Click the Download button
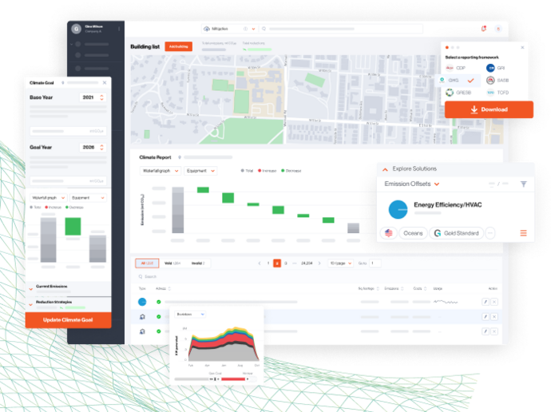The width and height of the screenshot is (551, 412). click(x=489, y=109)
